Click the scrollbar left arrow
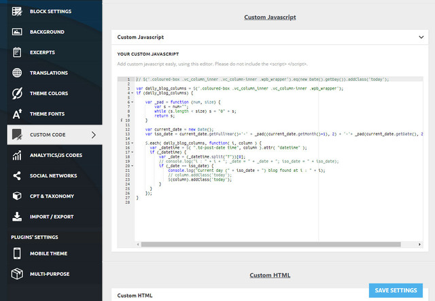435x301 pixels. pyautogui.click(x=138, y=245)
